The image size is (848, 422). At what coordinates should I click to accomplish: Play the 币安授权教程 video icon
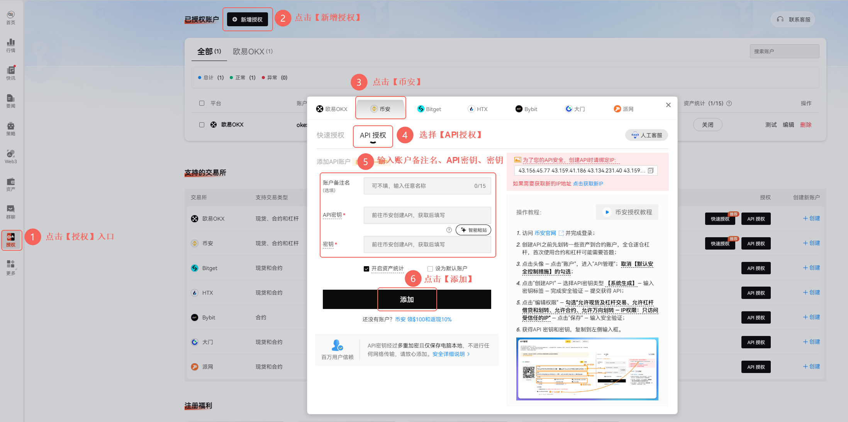(x=607, y=212)
